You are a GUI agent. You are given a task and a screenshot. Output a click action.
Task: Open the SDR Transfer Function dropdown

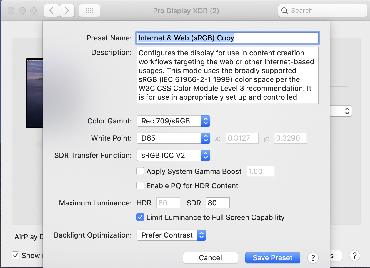(173, 155)
